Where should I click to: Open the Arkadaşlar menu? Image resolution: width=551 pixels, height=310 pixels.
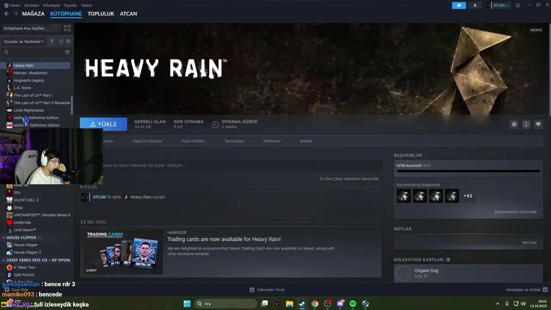pos(52,5)
